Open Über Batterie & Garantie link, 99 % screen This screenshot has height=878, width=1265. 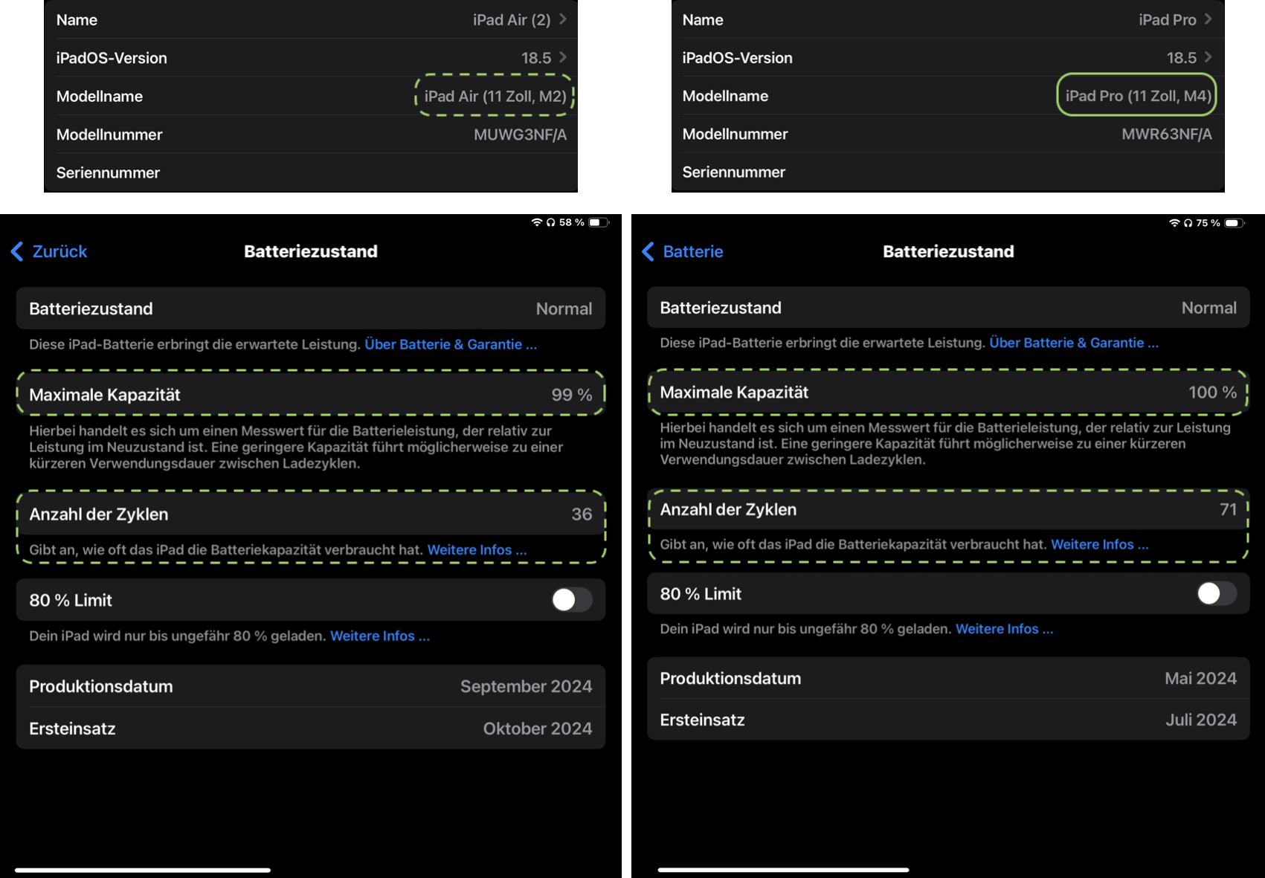(x=451, y=344)
